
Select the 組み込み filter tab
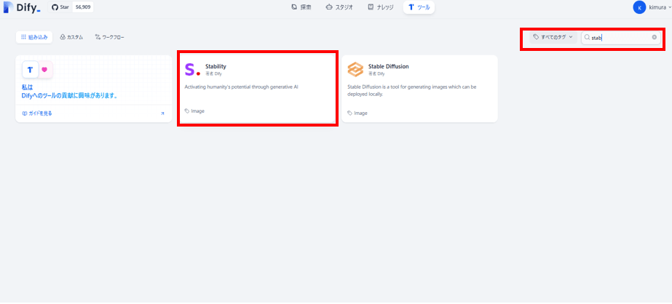point(34,37)
